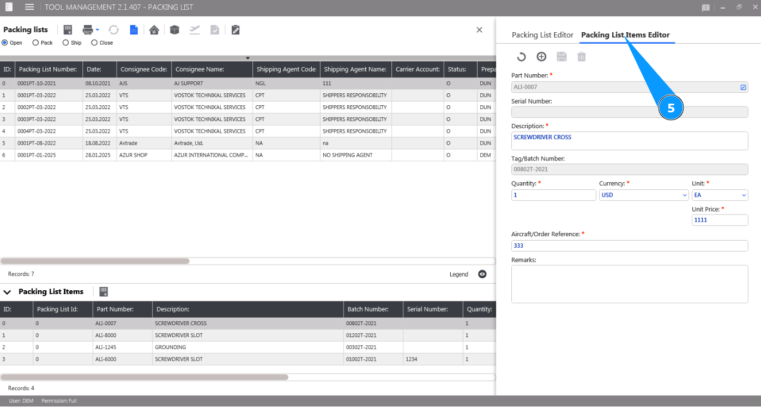Click the Packing lists horizontal scrollbar
761x407 pixels.
tap(95, 261)
